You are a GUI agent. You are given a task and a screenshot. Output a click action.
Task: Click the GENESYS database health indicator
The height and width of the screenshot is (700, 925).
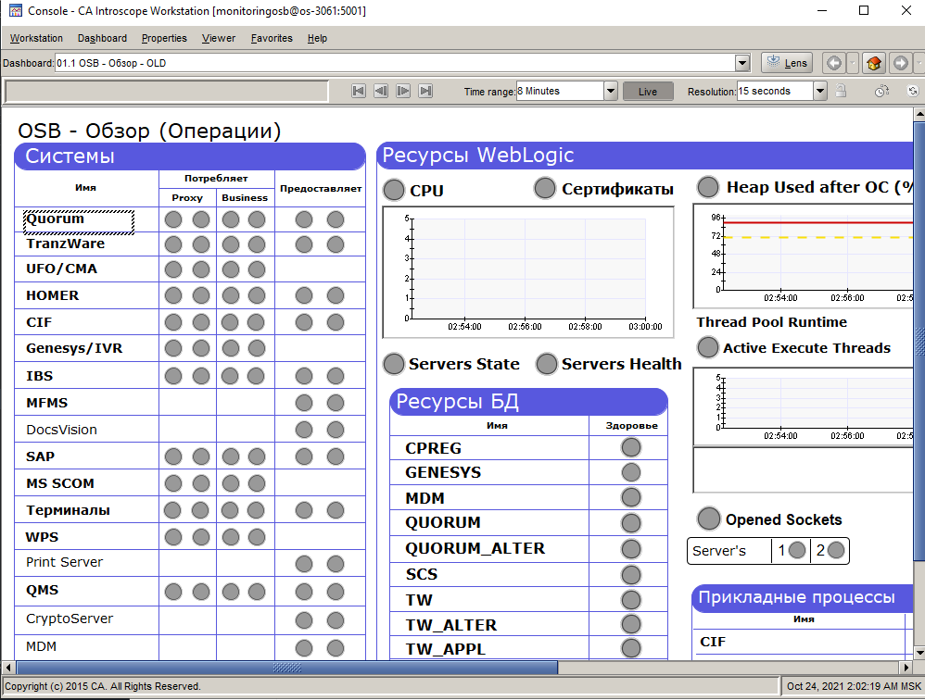pos(631,472)
